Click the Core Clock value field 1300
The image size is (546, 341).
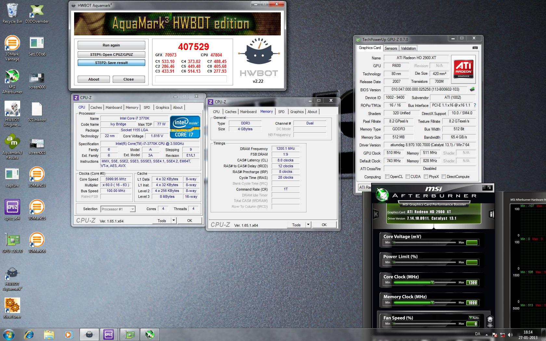coord(472,283)
